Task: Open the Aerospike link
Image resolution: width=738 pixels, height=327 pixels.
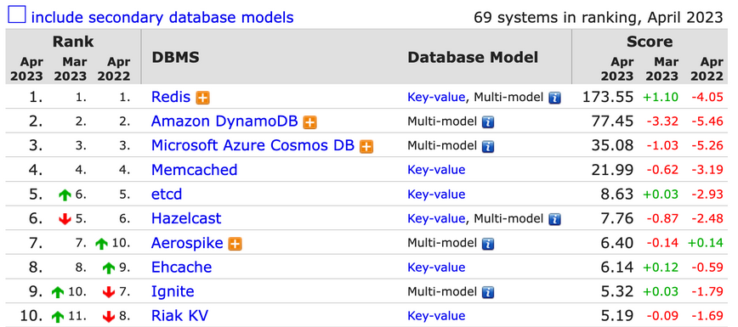Action: [187, 243]
